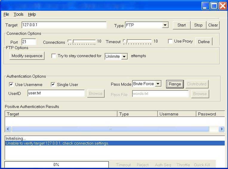Open the Pass Mode dropdown
This screenshot has width=228, height=169.
(x=158, y=84)
